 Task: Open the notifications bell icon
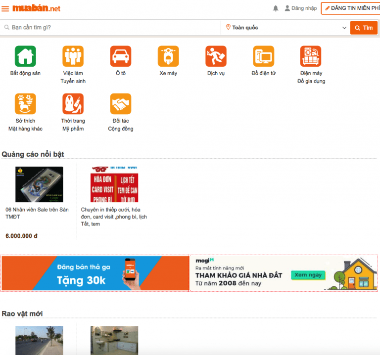coord(276,8)
